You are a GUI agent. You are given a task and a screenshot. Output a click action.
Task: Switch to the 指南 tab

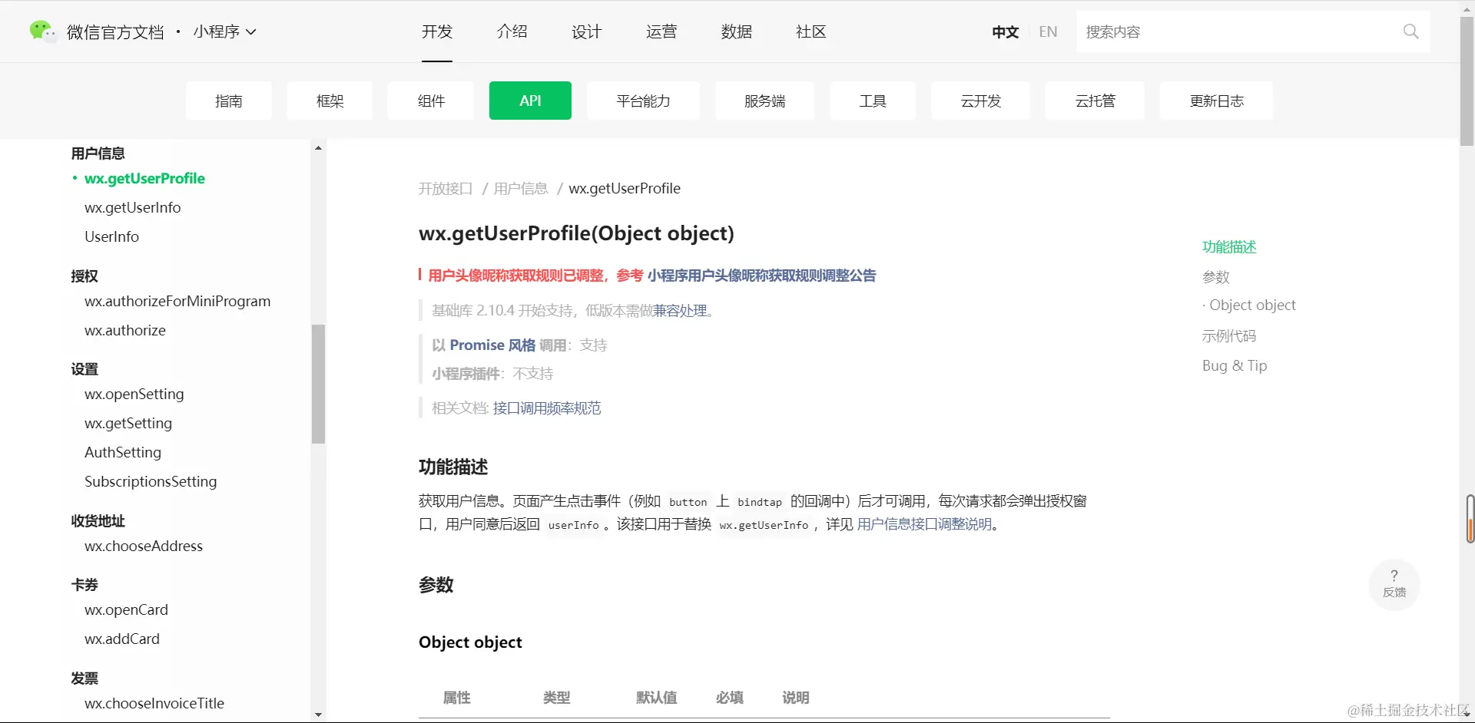228,101
